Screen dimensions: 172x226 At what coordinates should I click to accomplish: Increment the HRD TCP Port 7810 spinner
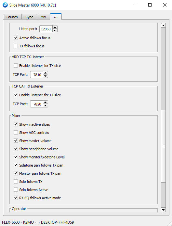click(46, 73)
